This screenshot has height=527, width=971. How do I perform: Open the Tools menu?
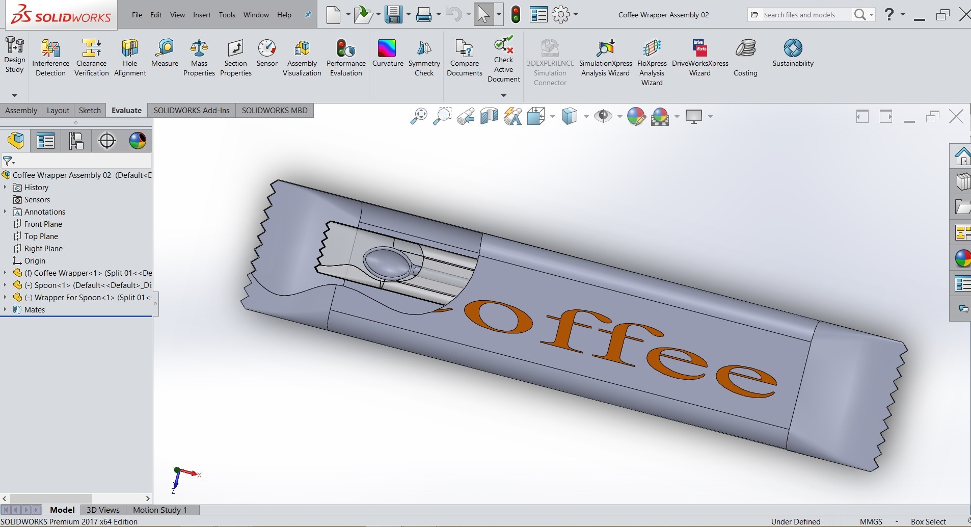(227, 15)
